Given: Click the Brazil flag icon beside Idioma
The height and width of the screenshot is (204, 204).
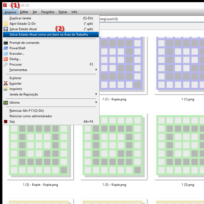Looking at the screenshot, I should [6, 103].
